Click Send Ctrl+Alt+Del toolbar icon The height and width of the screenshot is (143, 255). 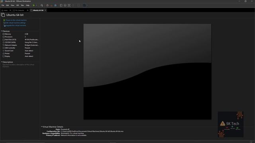click(x=42, y=5)
